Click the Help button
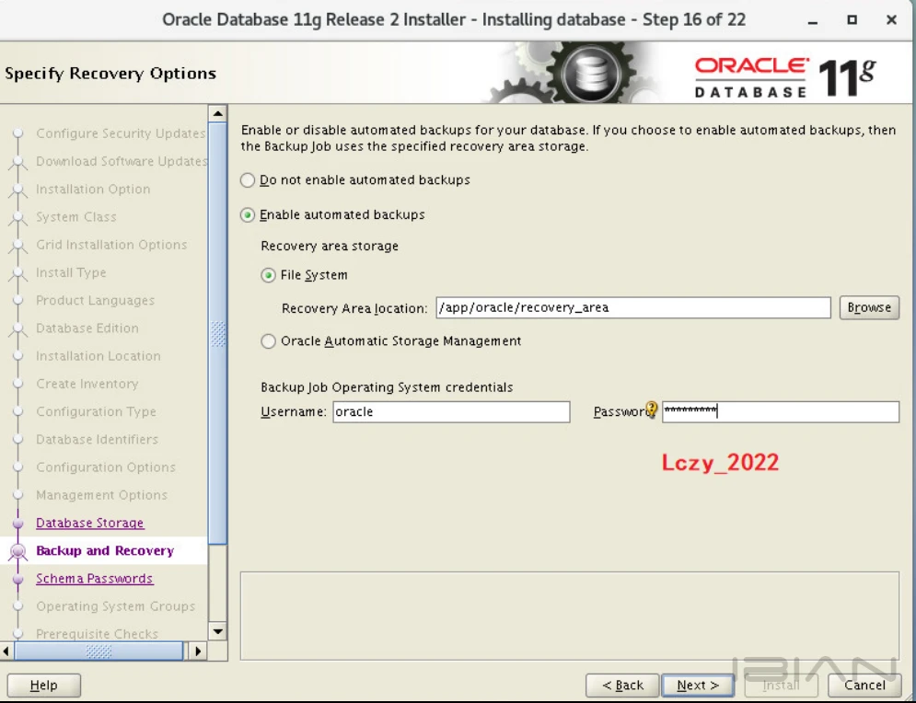This screenshot has width=916, height=703. click(44, 685)
